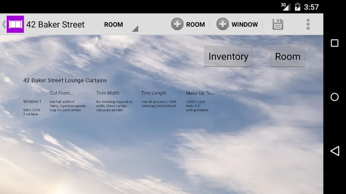The height and width of the screenshot is (194, 346).
Task: Tap the Android home circle button
Action: (x=335, y=97)
